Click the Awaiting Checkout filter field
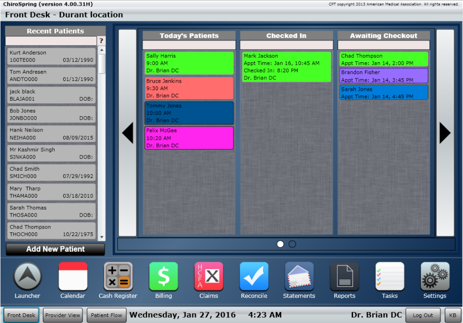 click(383, 45)
